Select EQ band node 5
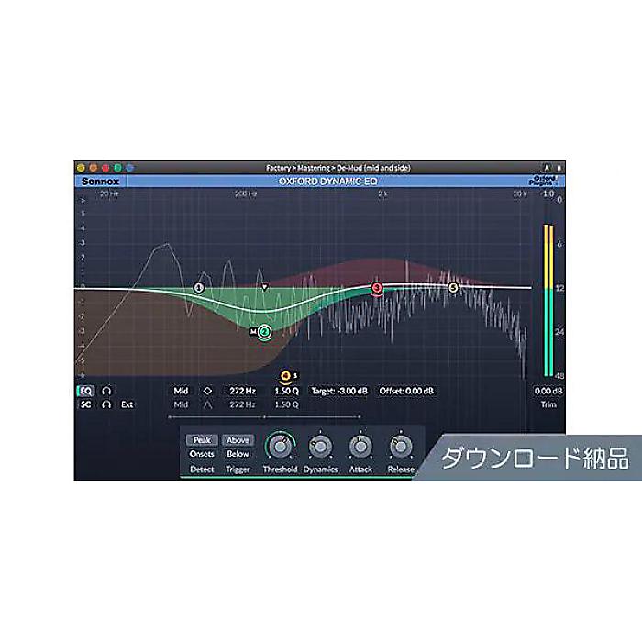642x642 pixels. (453, 287)
